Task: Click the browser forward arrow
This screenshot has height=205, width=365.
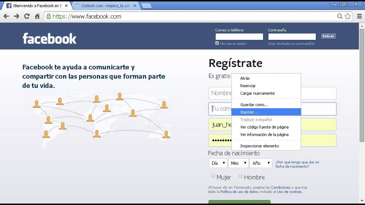Action: tap(16, 16)
